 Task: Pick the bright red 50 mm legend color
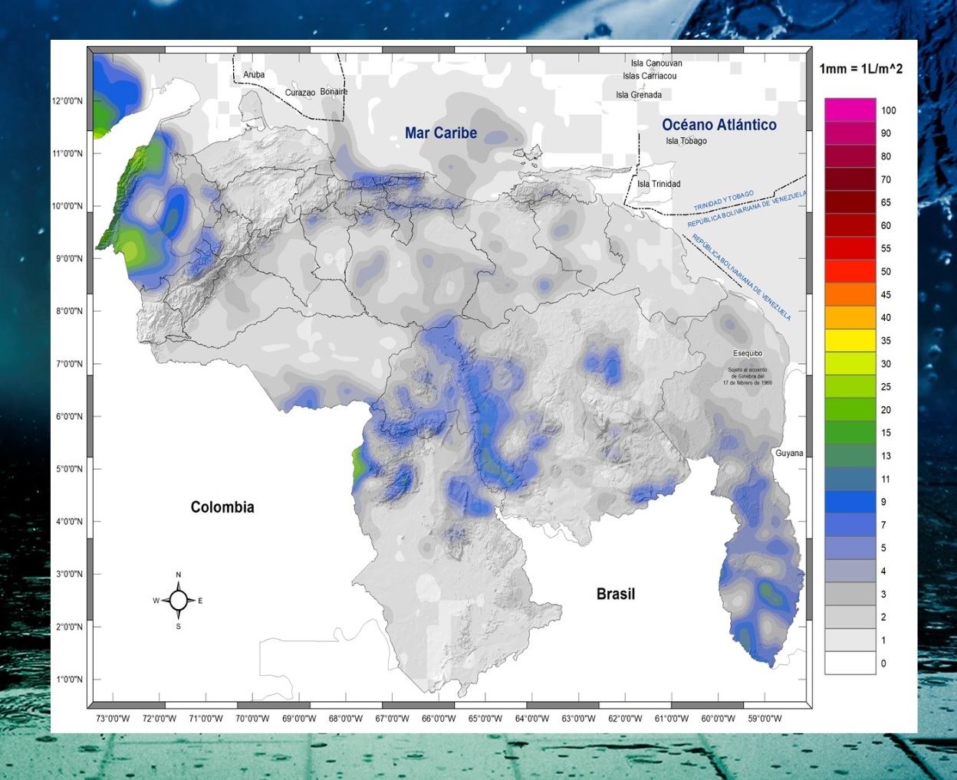tap(850, 271)
